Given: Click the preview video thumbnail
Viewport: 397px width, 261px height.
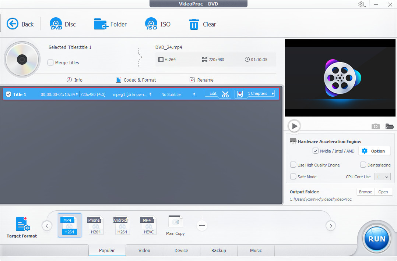Looking at the screenshot, I should coord(340,78).
